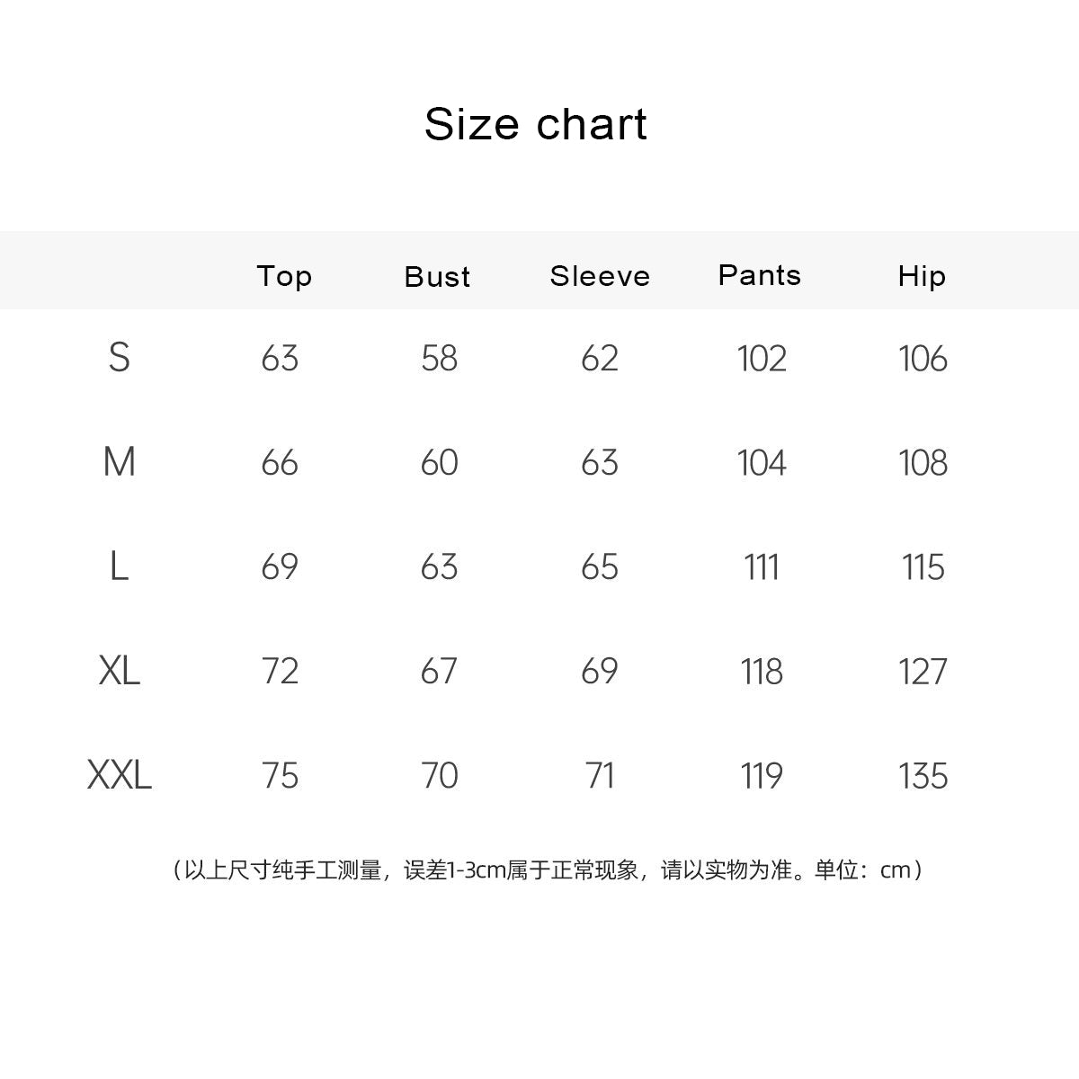Image resolution: width=1079 pixels, height=1079 pixels.
Task: Click the S row Pants value 102
Action: (762, 359)
